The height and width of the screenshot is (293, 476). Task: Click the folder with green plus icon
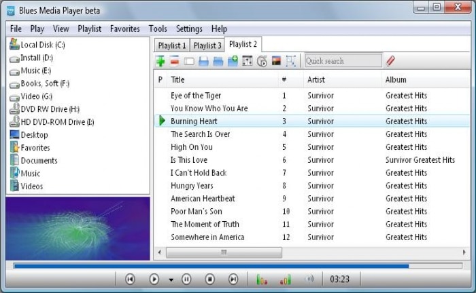tap(233, 61)
